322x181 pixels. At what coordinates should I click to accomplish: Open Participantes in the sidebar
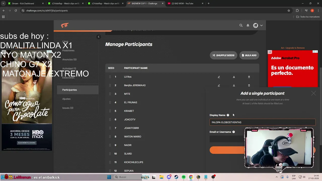pyautogui.click(x=78, y=90)
